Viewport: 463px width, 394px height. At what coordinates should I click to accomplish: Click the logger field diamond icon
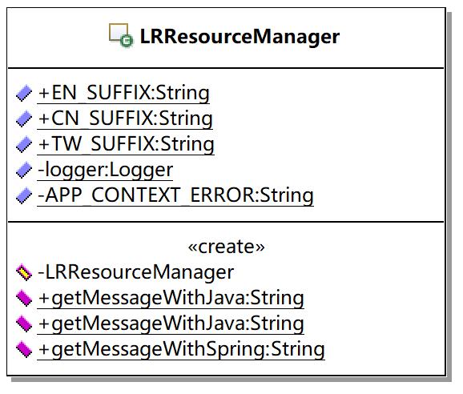[24, 170]
